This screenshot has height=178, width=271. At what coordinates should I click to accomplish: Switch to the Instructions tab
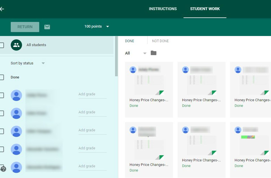[163, 9]
